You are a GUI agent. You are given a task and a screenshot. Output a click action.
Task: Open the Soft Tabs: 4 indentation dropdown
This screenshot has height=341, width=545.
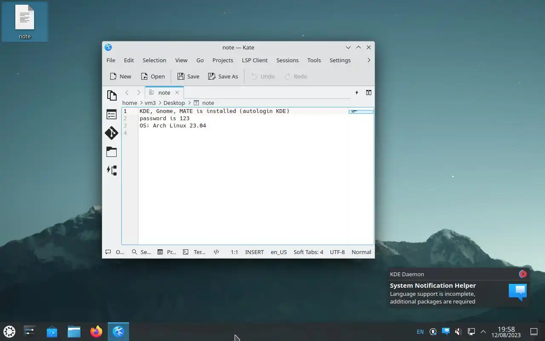click(x=308, y=252)
